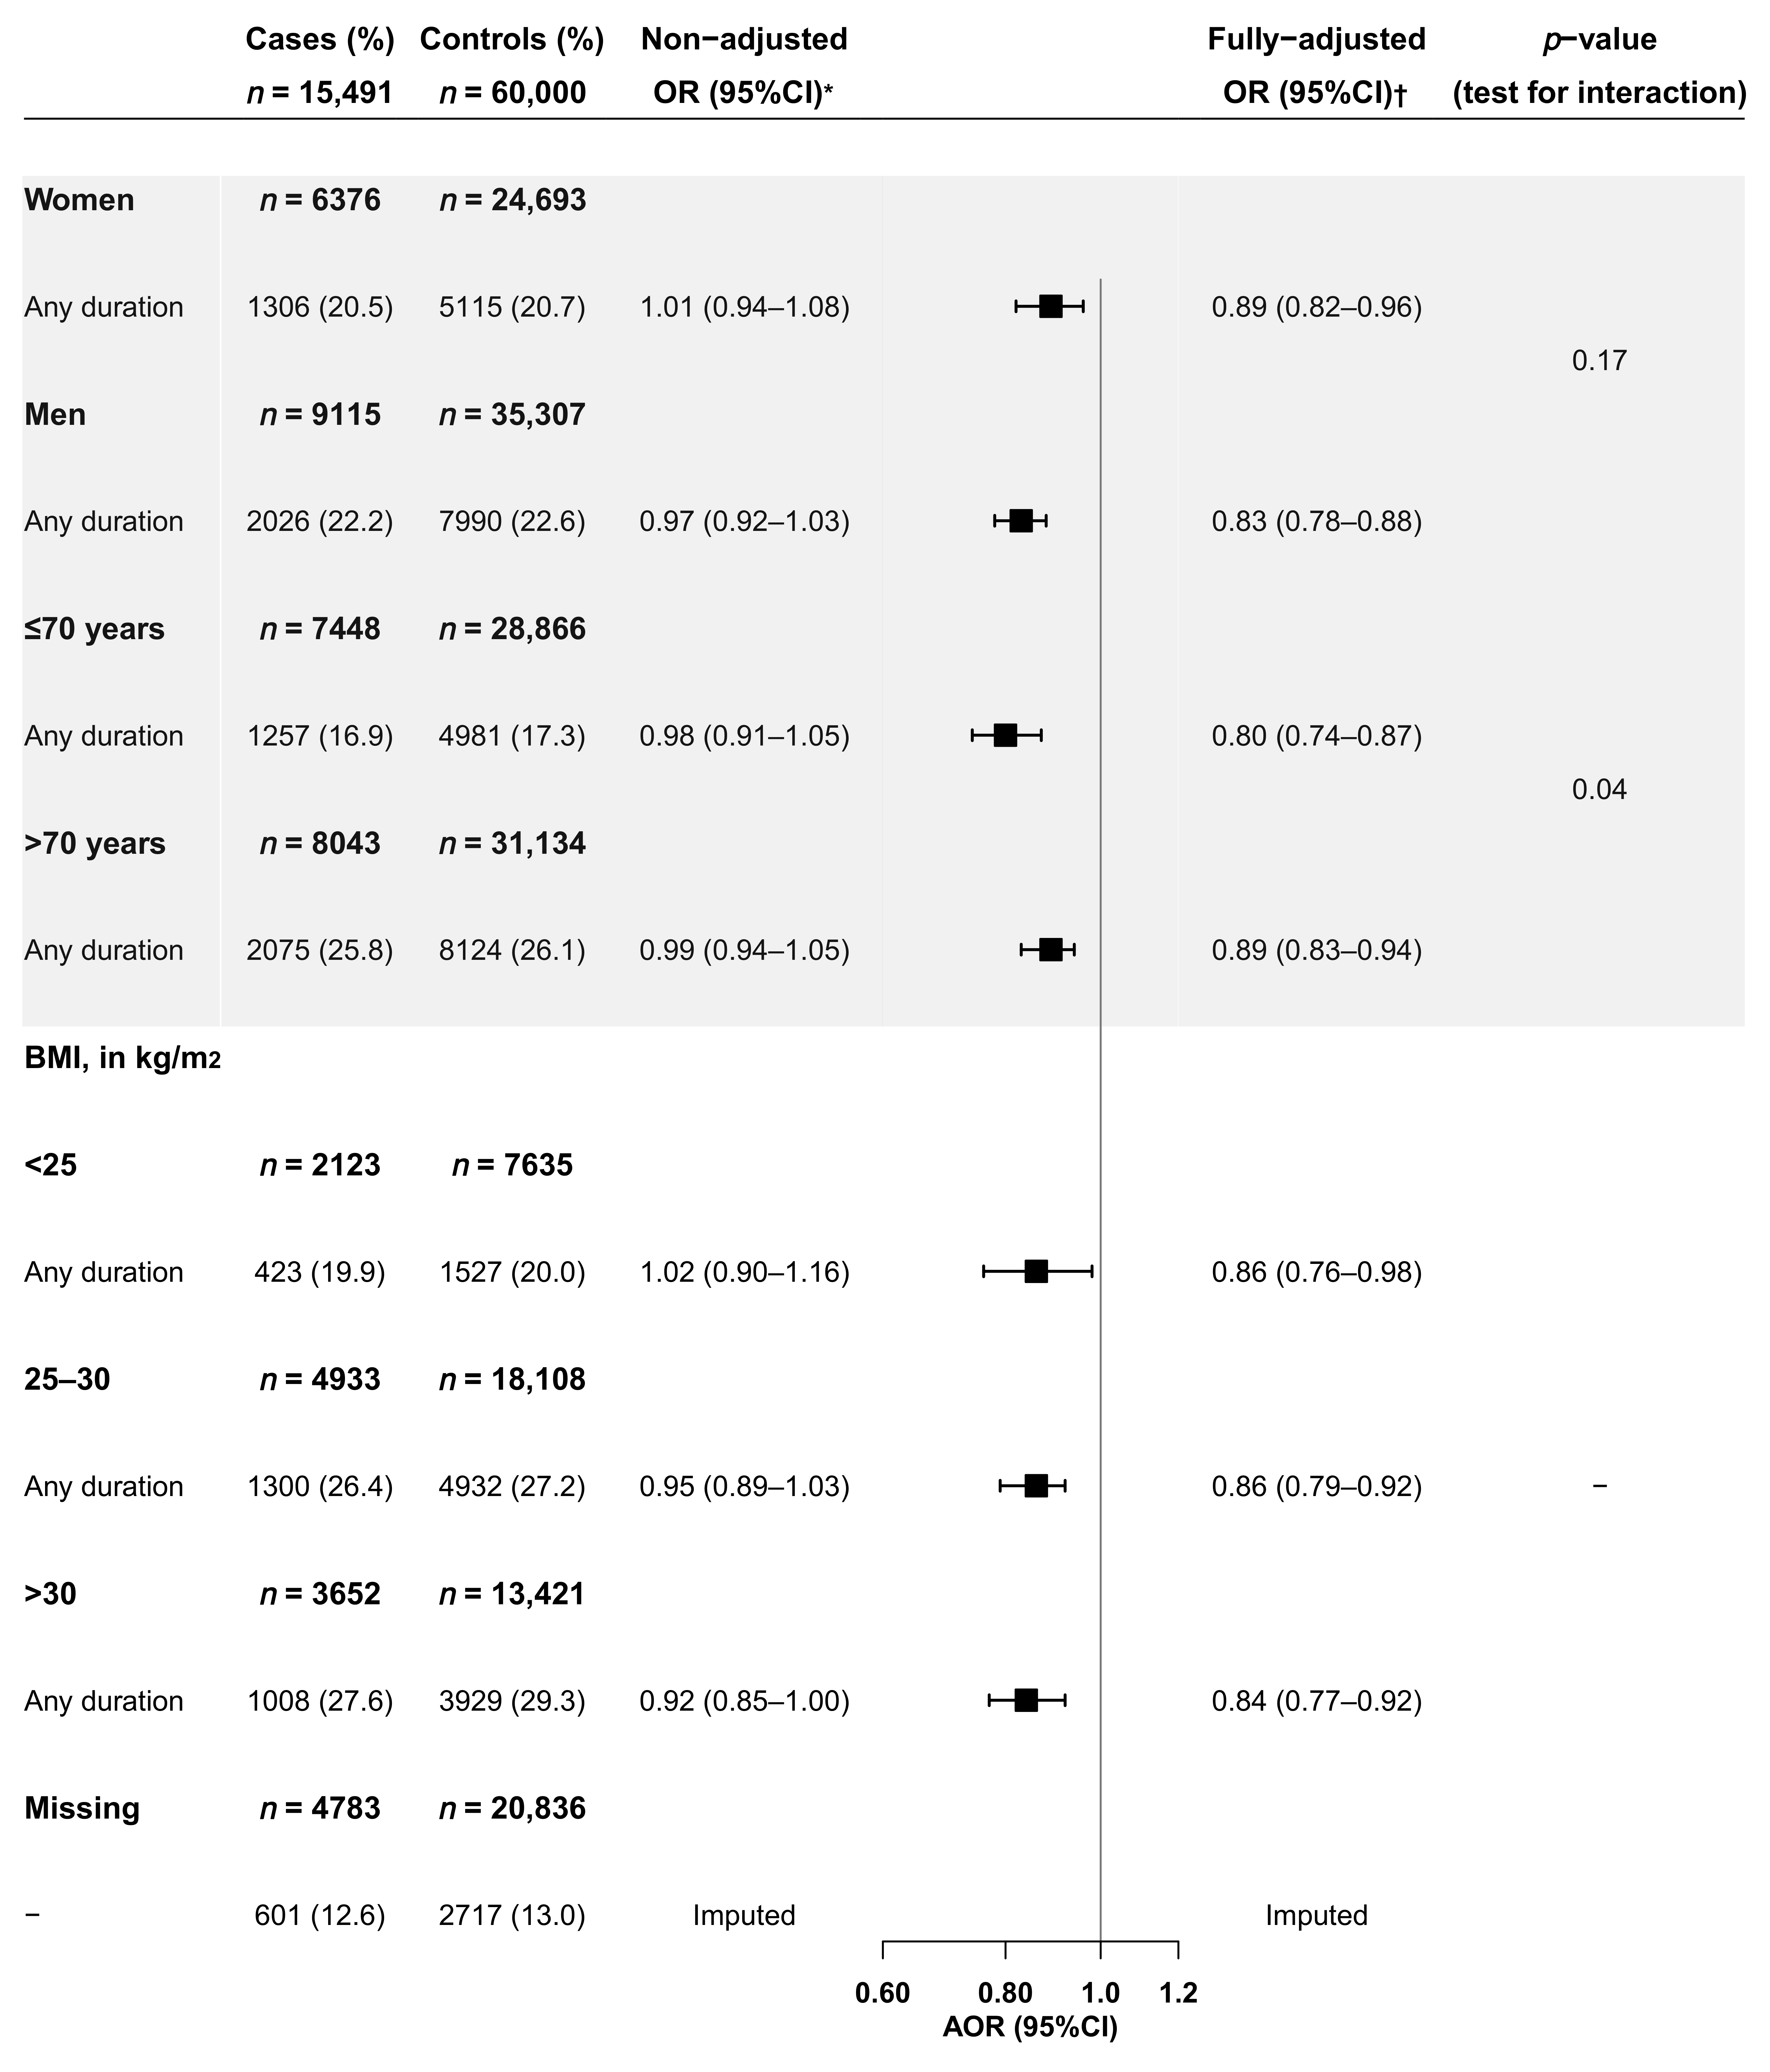Select the >70 years forest plot square marker
Screen dimensions: 1770x2072
pyautogui.click(x=1050, y=950)
